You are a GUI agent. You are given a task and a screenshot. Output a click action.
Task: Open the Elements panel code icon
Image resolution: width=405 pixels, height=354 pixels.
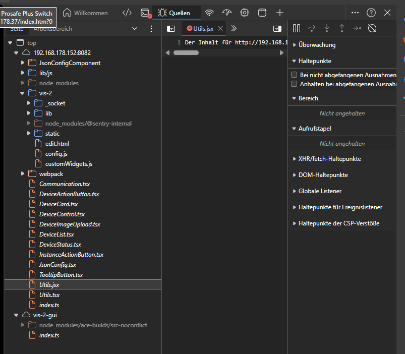[x=128, y=13]
